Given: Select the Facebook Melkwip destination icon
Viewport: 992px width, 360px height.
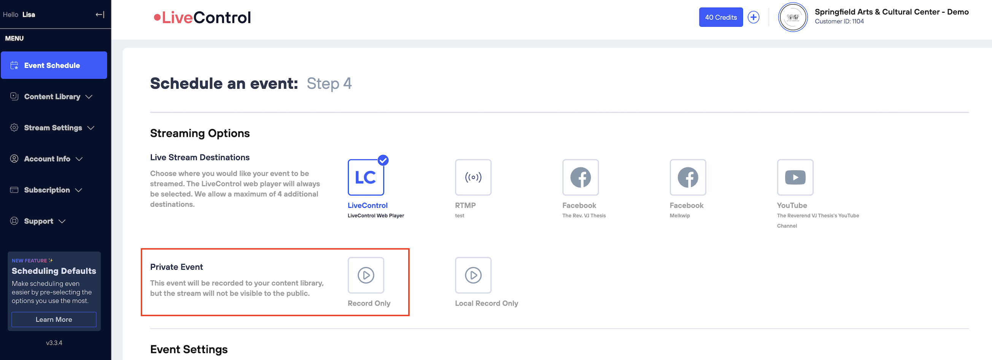Looking at the screenshot, I should 687,177.
